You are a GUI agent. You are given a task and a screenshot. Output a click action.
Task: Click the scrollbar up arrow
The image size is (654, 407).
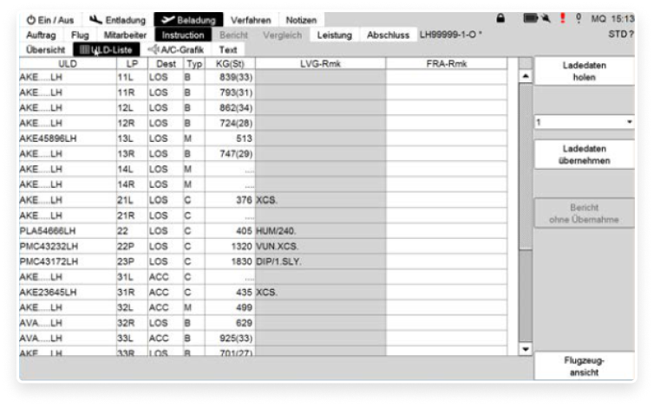coord(525,75)
